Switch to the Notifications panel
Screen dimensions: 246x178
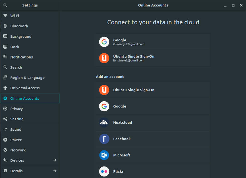pos(22,57)
